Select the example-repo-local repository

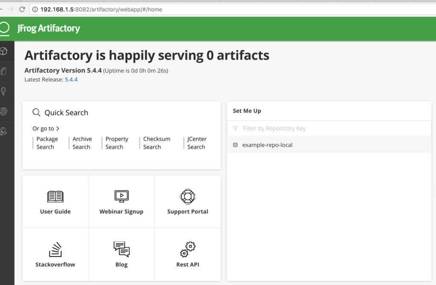pos(329,145)
